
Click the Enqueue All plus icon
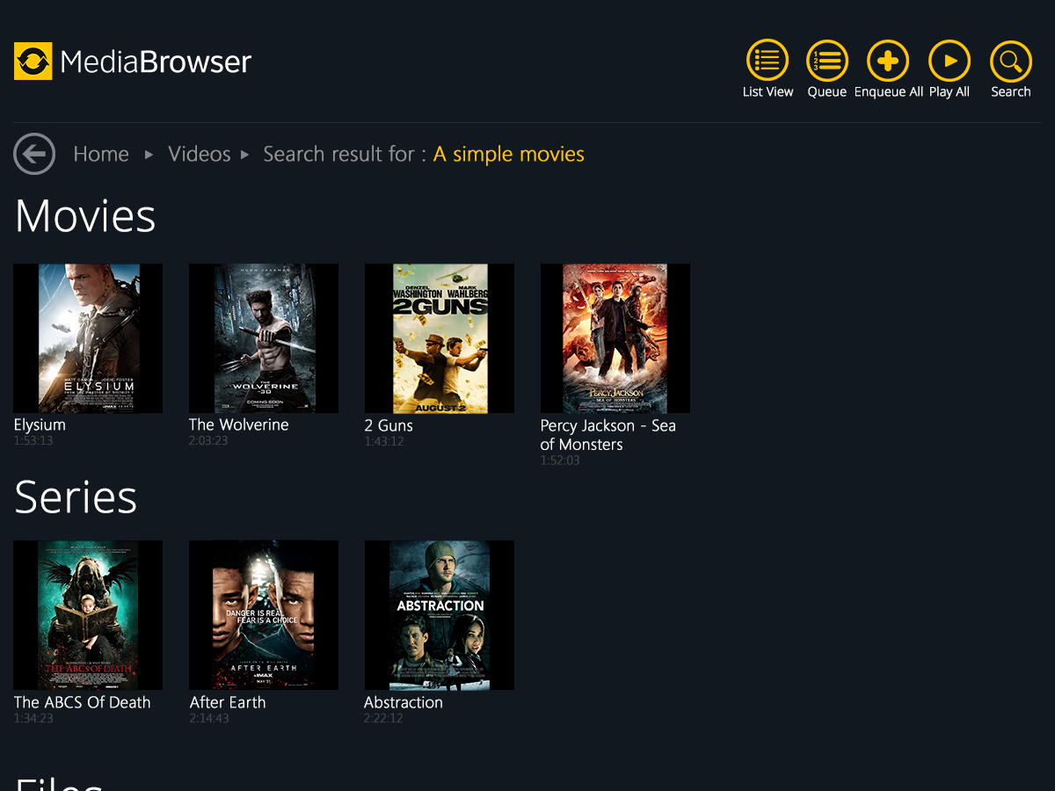tap(888, 61)
